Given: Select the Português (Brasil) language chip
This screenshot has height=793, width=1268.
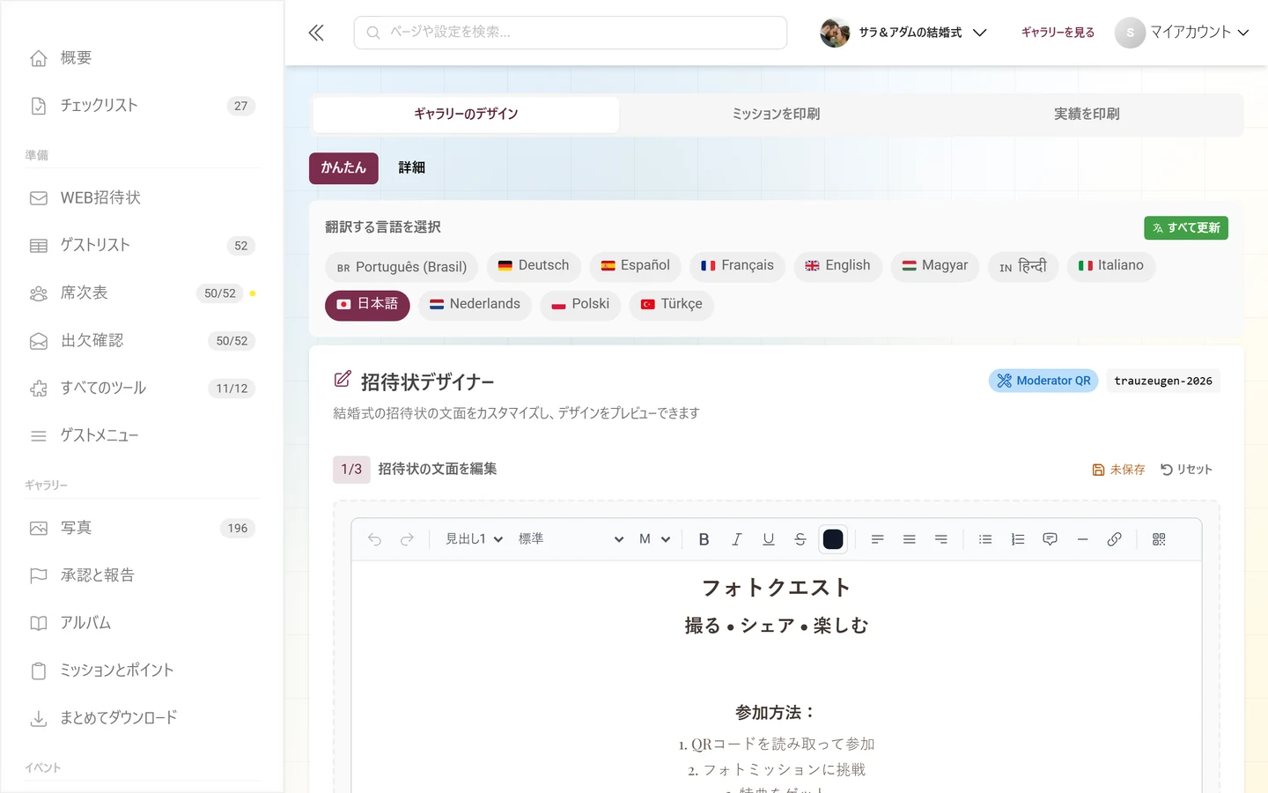Looking at the screenshot, I should (x=402, y=266).
